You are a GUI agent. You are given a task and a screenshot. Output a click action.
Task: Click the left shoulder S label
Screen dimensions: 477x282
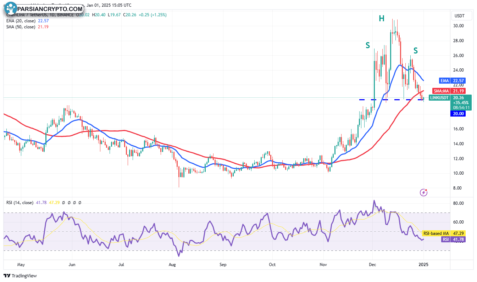point(368,45)
